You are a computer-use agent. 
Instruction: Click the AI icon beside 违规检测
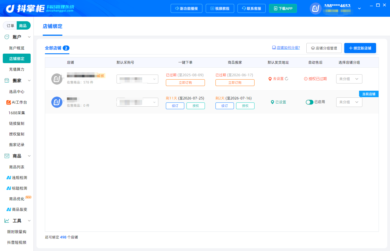point(9,178)
